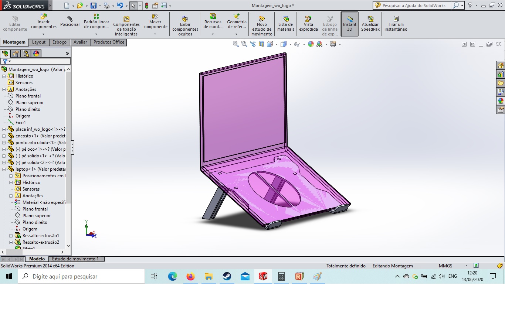Click the Undo arrow icon
Image resolution: width=505 pixels, height=335 pixels.
(120, 6)
